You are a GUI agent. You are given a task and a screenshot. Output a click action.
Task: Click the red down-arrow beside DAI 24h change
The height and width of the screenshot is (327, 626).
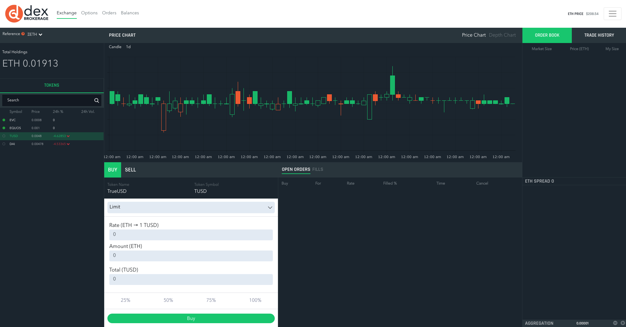(x=69, y=144)
